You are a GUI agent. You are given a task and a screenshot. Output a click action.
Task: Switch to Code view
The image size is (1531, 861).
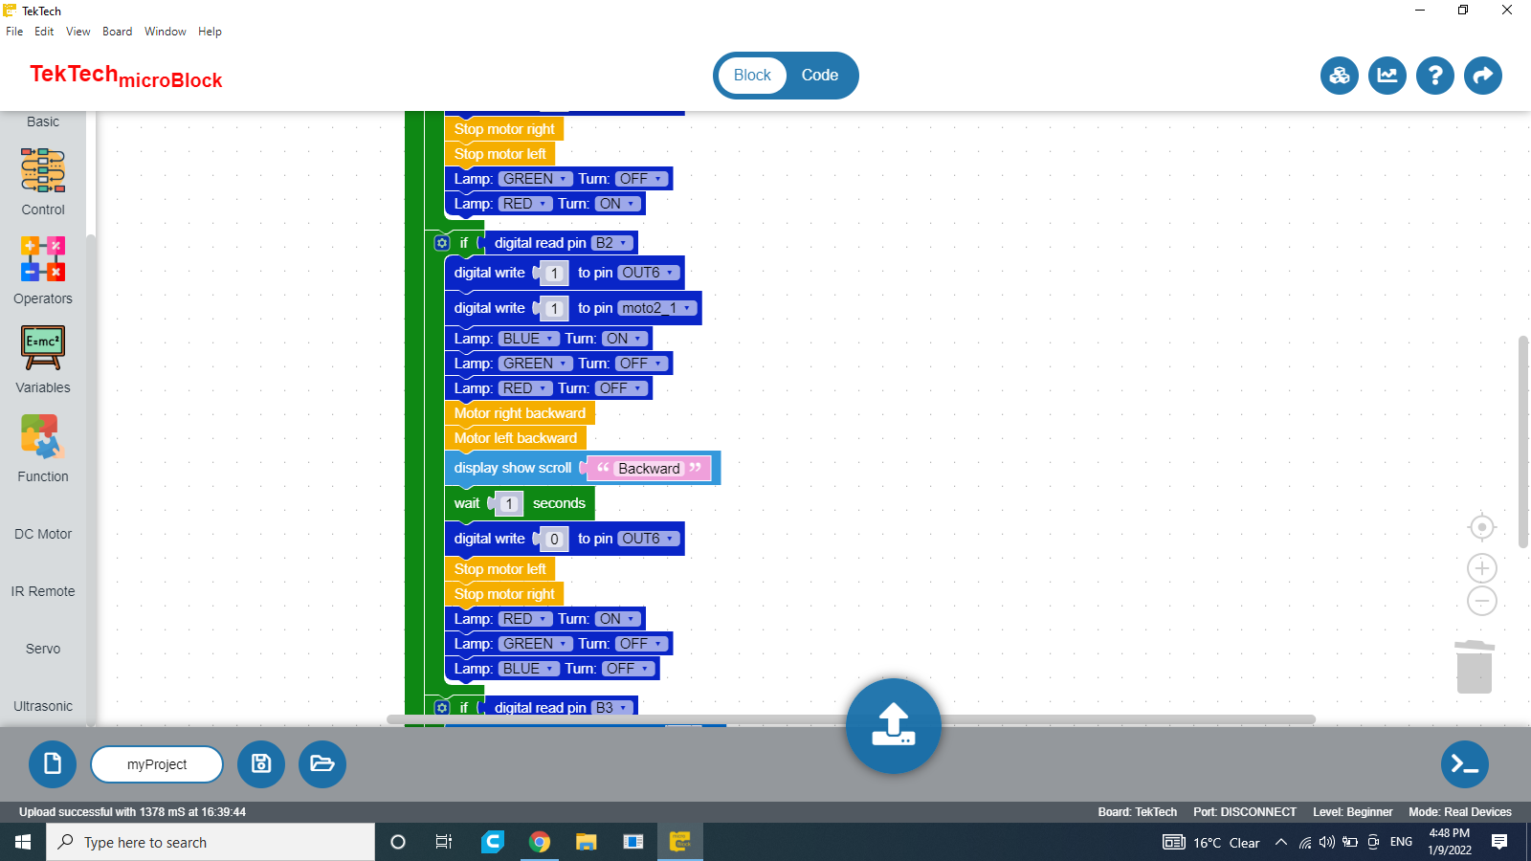pos(820,76)
